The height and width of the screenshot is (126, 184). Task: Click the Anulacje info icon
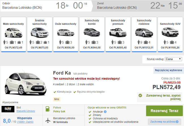105,112
